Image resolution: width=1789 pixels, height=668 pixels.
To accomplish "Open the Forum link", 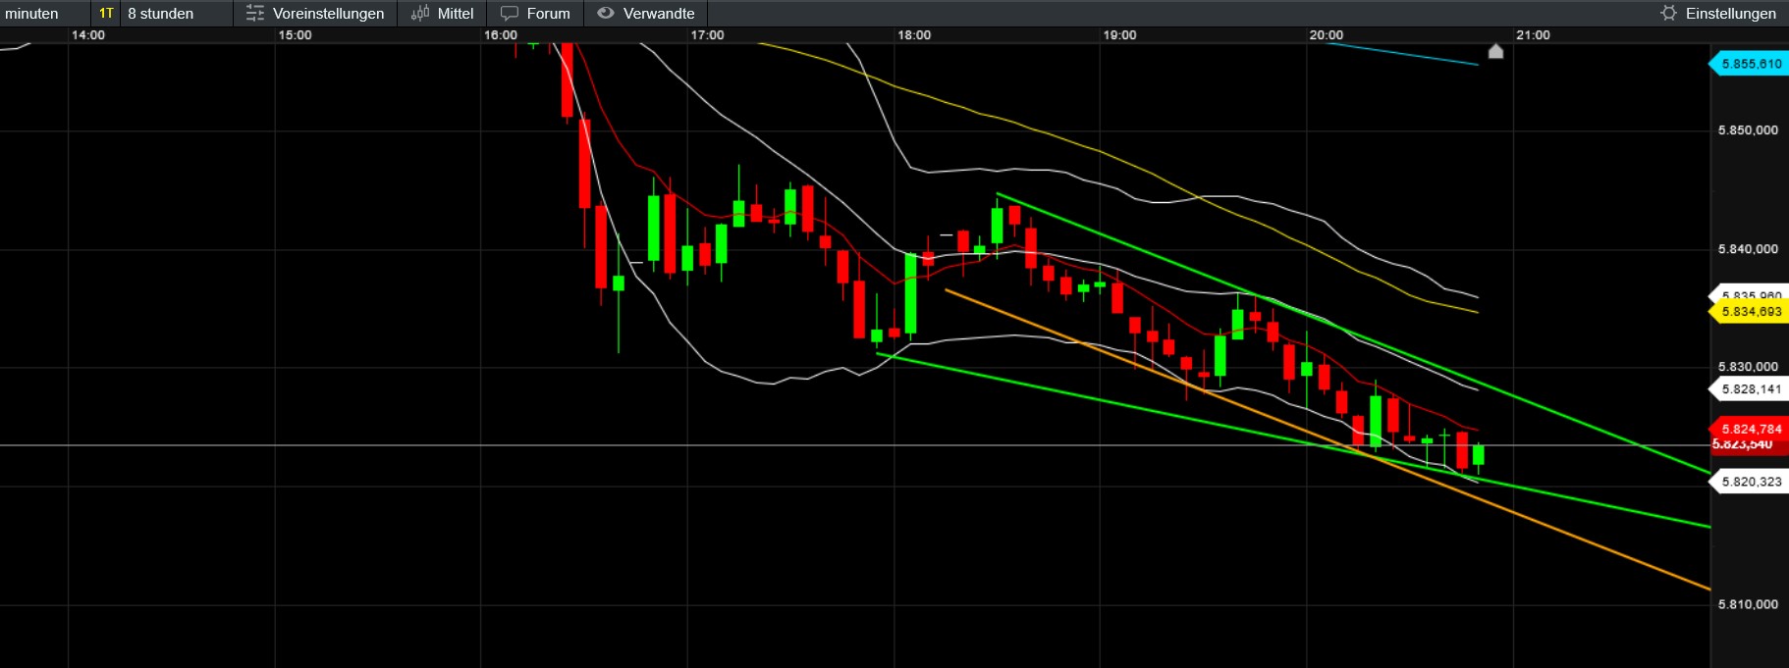I will tap(548, 13).
